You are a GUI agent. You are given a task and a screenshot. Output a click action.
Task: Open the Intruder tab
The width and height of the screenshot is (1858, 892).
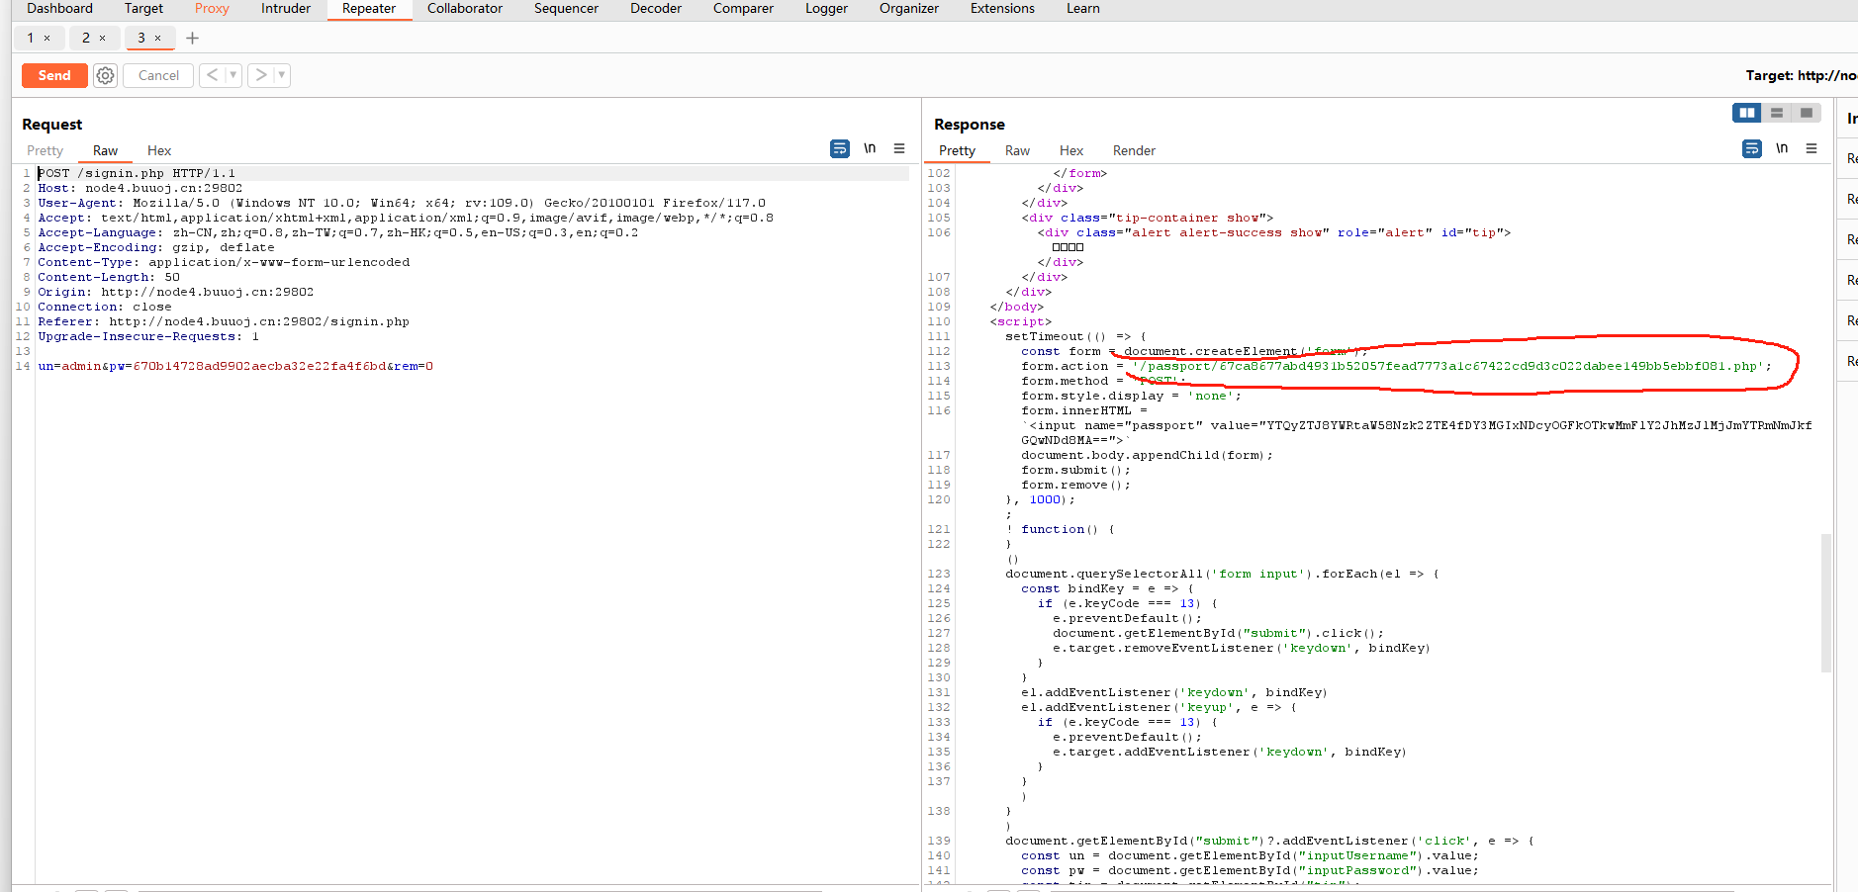[285, 9]
